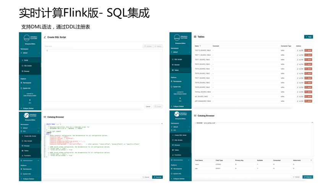Click in the empty SQL script editor area
The width and height of the screenshot is (330, 185).
pyautogui.click(x=103, y=76)
